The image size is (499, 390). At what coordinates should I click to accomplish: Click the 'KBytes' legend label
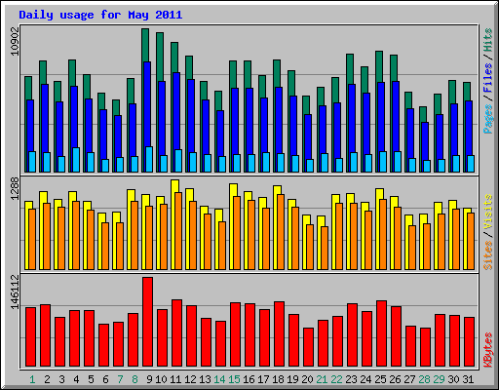[x=488, y=350]
